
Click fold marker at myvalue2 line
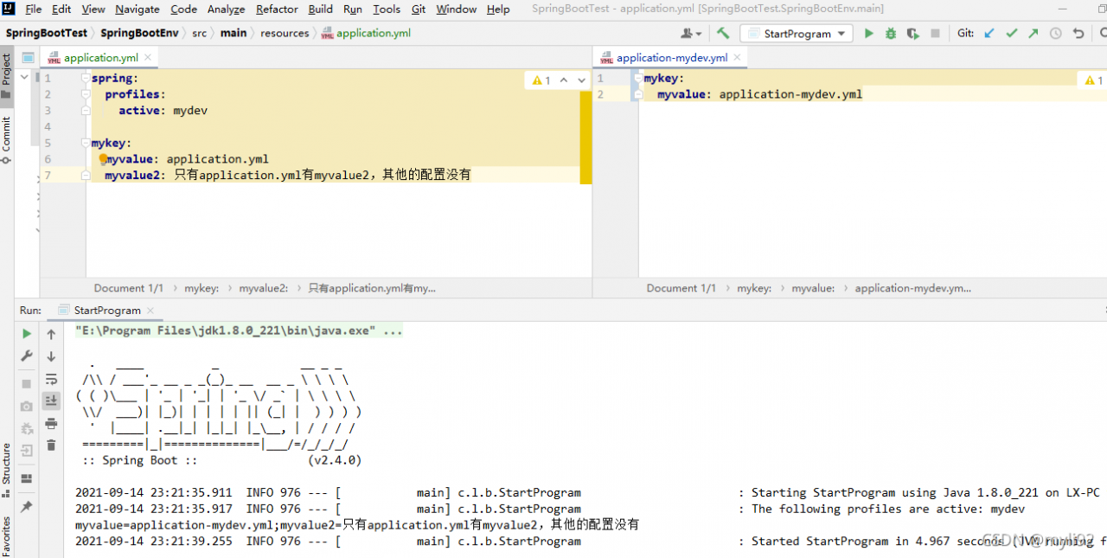coord(86,176)
